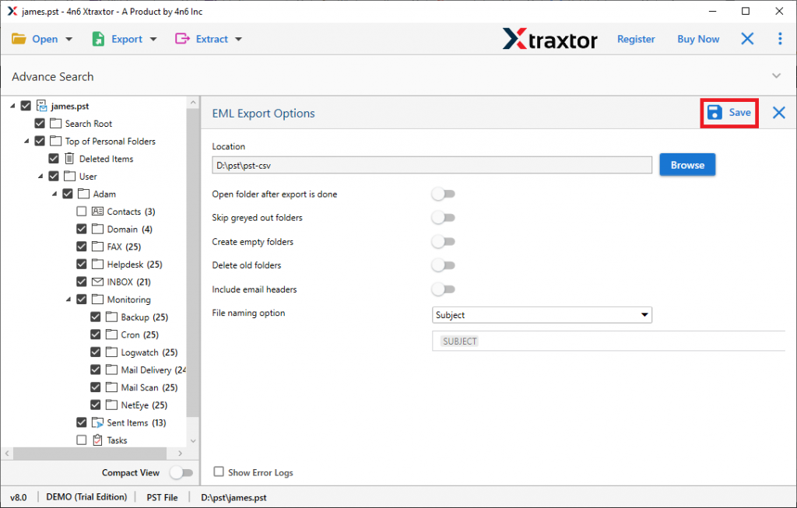Click the blue X icon in toolbar
The width and height of the screenshot is (797, 508).
click(x=747, y=39)
